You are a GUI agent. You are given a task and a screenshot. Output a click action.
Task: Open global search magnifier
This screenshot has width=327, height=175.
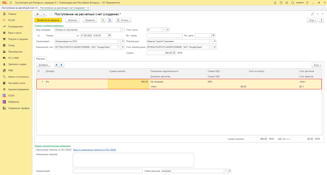click(x=293, y=3)
